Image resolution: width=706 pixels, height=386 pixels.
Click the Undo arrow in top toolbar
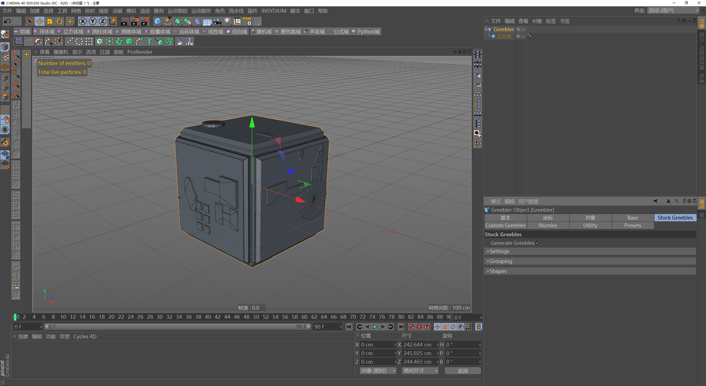coord(8,21)
